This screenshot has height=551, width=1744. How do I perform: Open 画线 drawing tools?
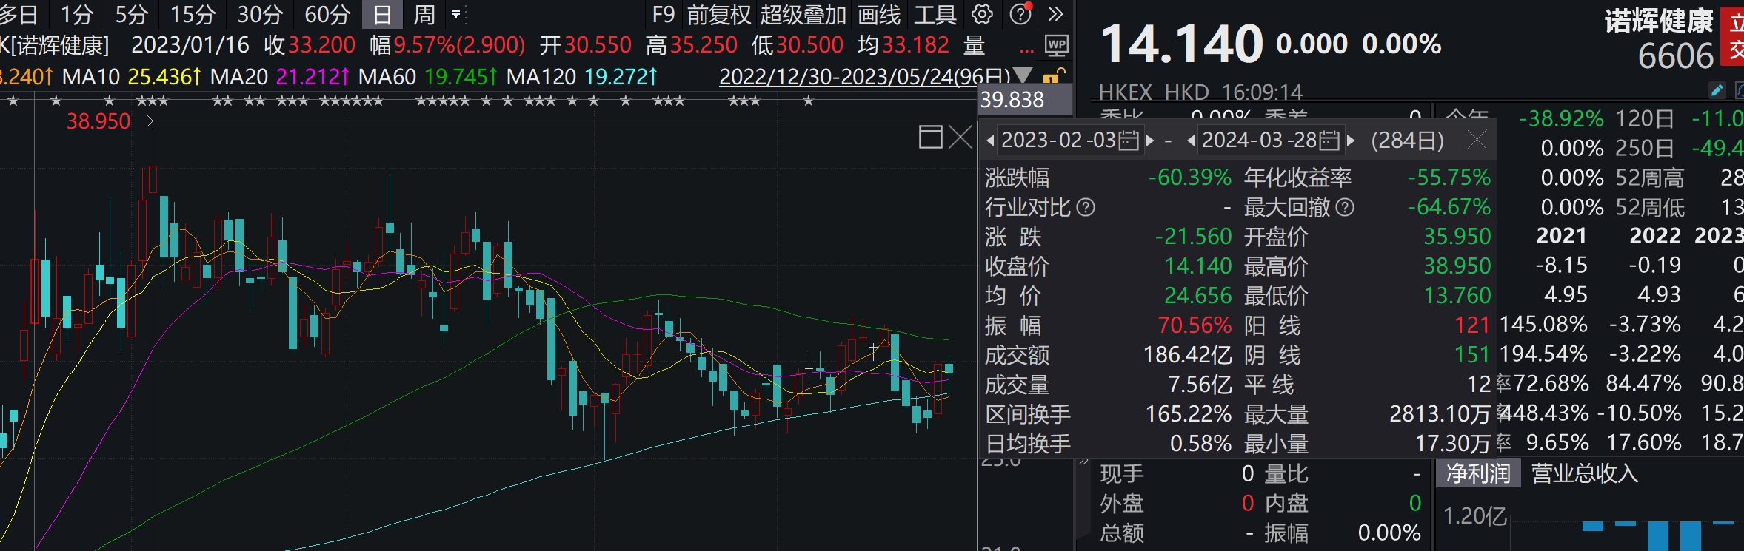click(x=879, y=14)
